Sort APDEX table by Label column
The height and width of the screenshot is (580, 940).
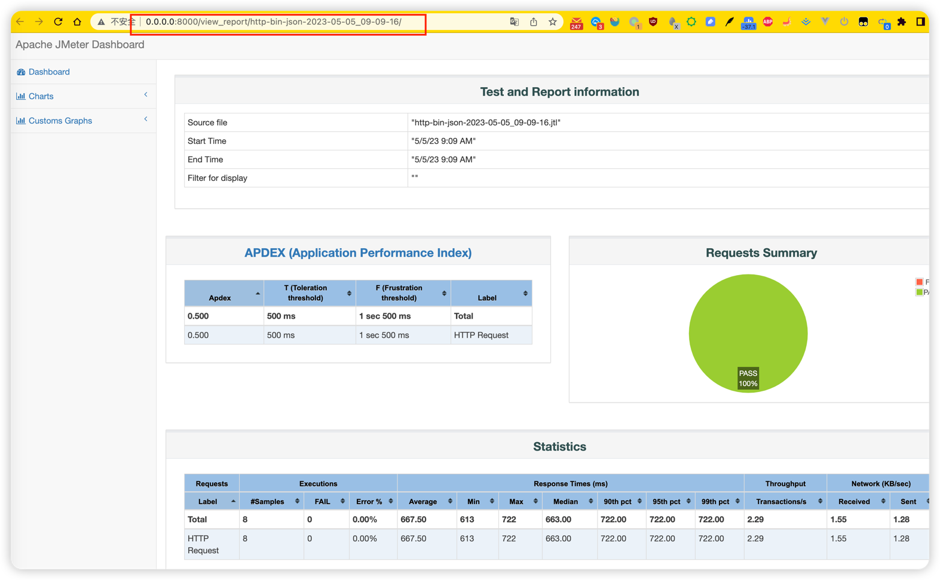tap(491, 293)
